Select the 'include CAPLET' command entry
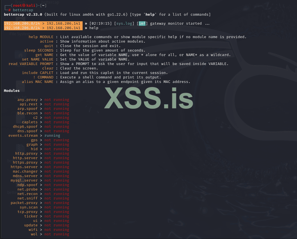The width and height of the screenshot is (297, 239). tap(37, 73)
